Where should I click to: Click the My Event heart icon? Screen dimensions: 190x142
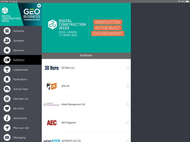pyautogui.click(x=7, y=108)
